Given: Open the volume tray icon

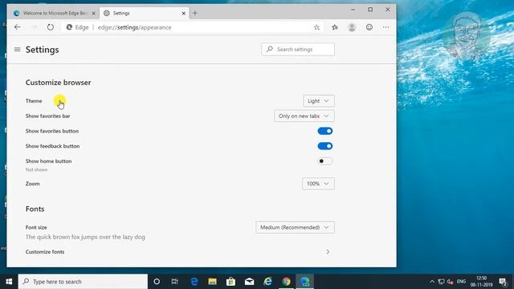Looking at the screenshot, I should [x=450, y=282].
